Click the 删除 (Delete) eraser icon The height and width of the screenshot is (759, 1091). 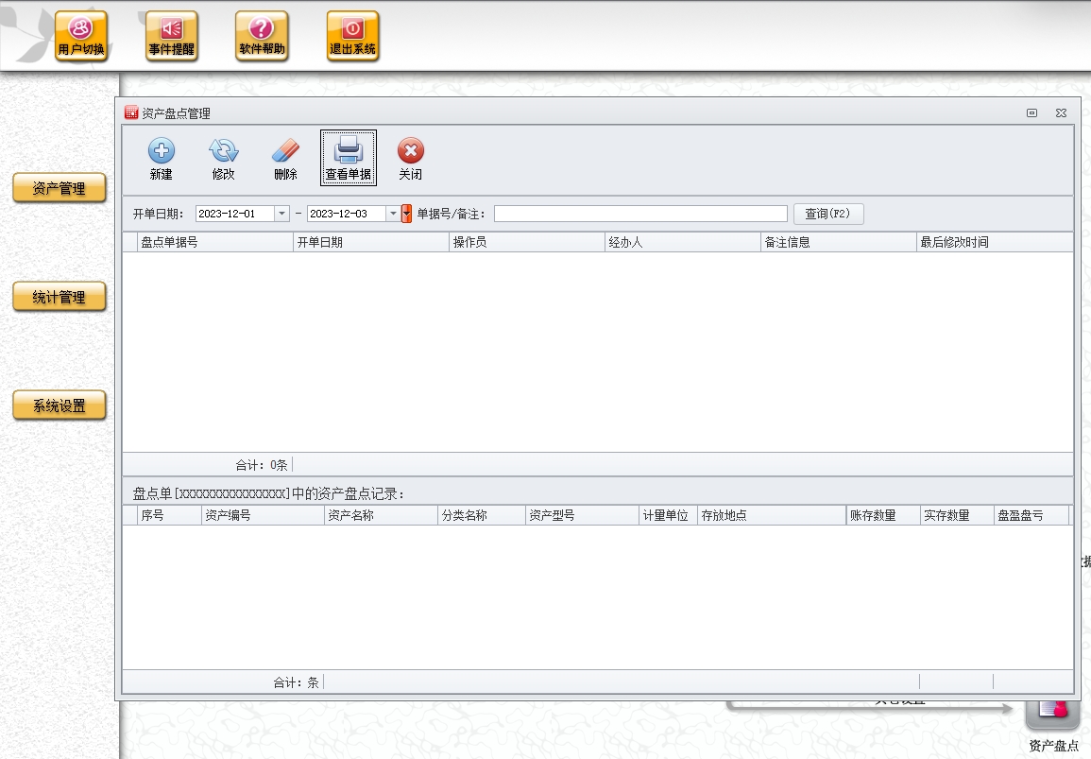tap(285, 151)
